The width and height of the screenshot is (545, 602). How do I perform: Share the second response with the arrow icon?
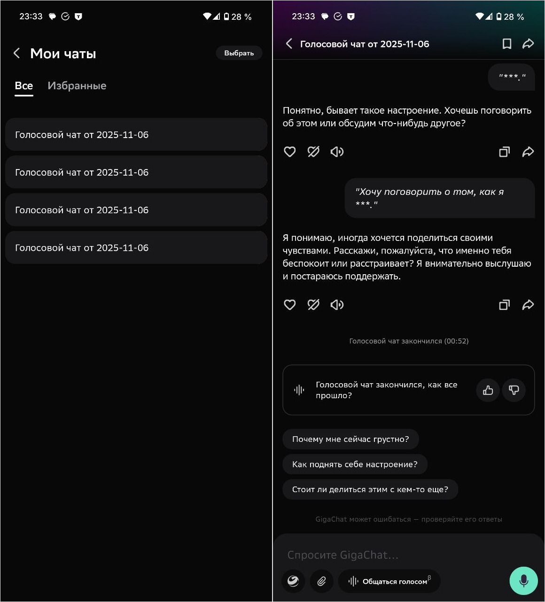[529, 305]
